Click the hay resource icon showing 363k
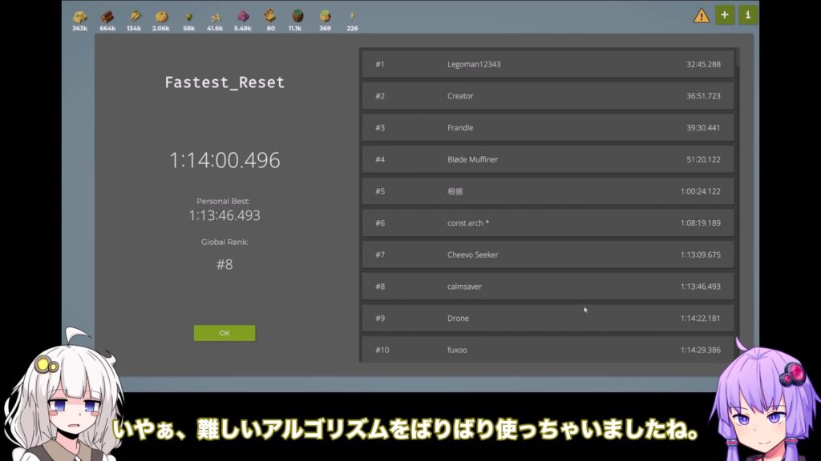The width and height of the screenshot is (821, 461). (x=79, y=17)
